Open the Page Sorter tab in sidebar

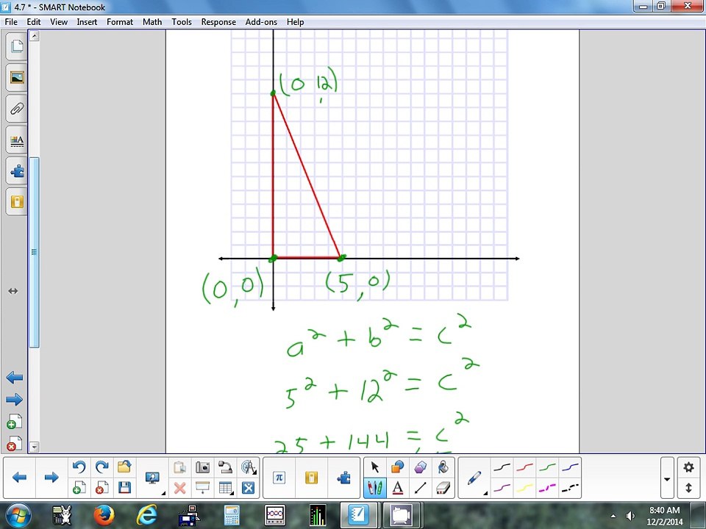17,46
